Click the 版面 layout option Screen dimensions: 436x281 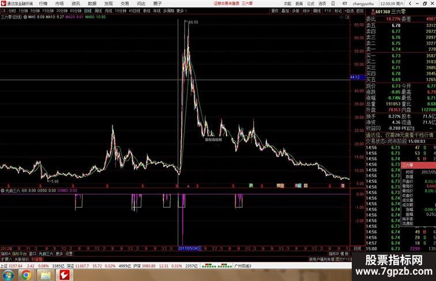tap(299, 3)
